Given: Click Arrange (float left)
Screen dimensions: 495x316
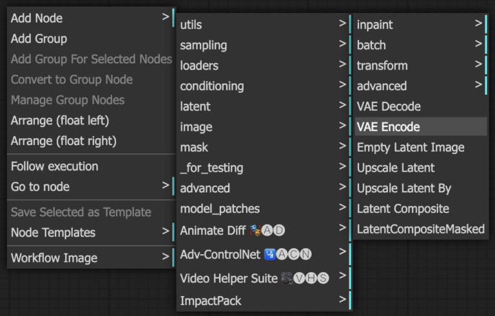Looking at the screenshot, I should tap(60, 121).
